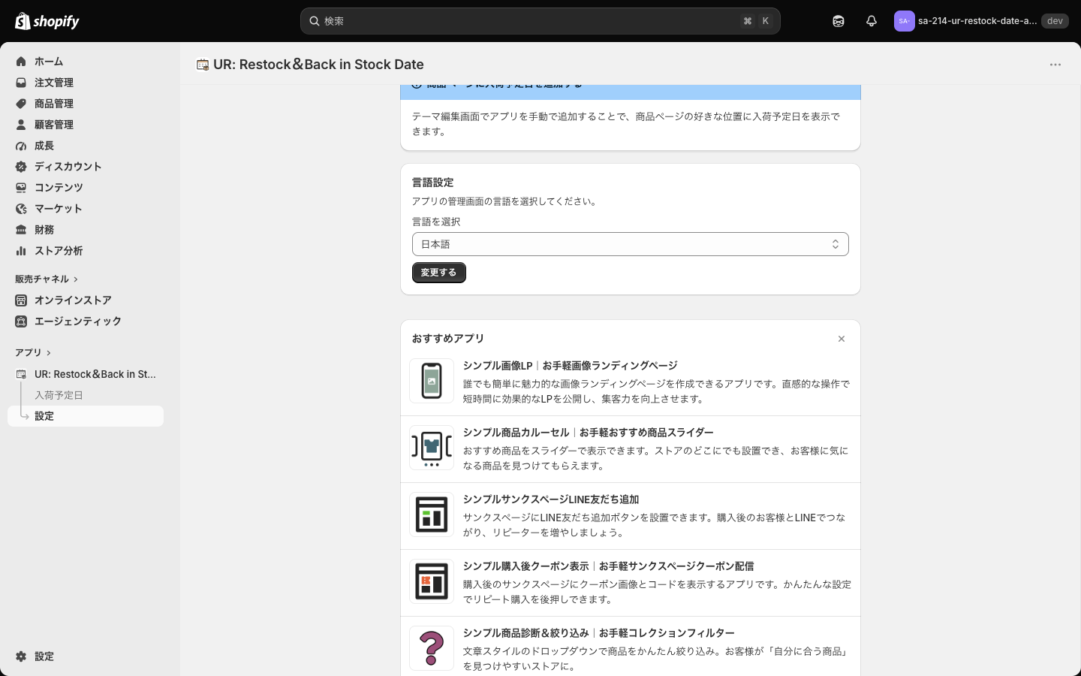Viewport: 1081px width, 676px height.
Task: Click the gear icon beside 設定 at sidebar bottom
Action: (x=21, y=656)
